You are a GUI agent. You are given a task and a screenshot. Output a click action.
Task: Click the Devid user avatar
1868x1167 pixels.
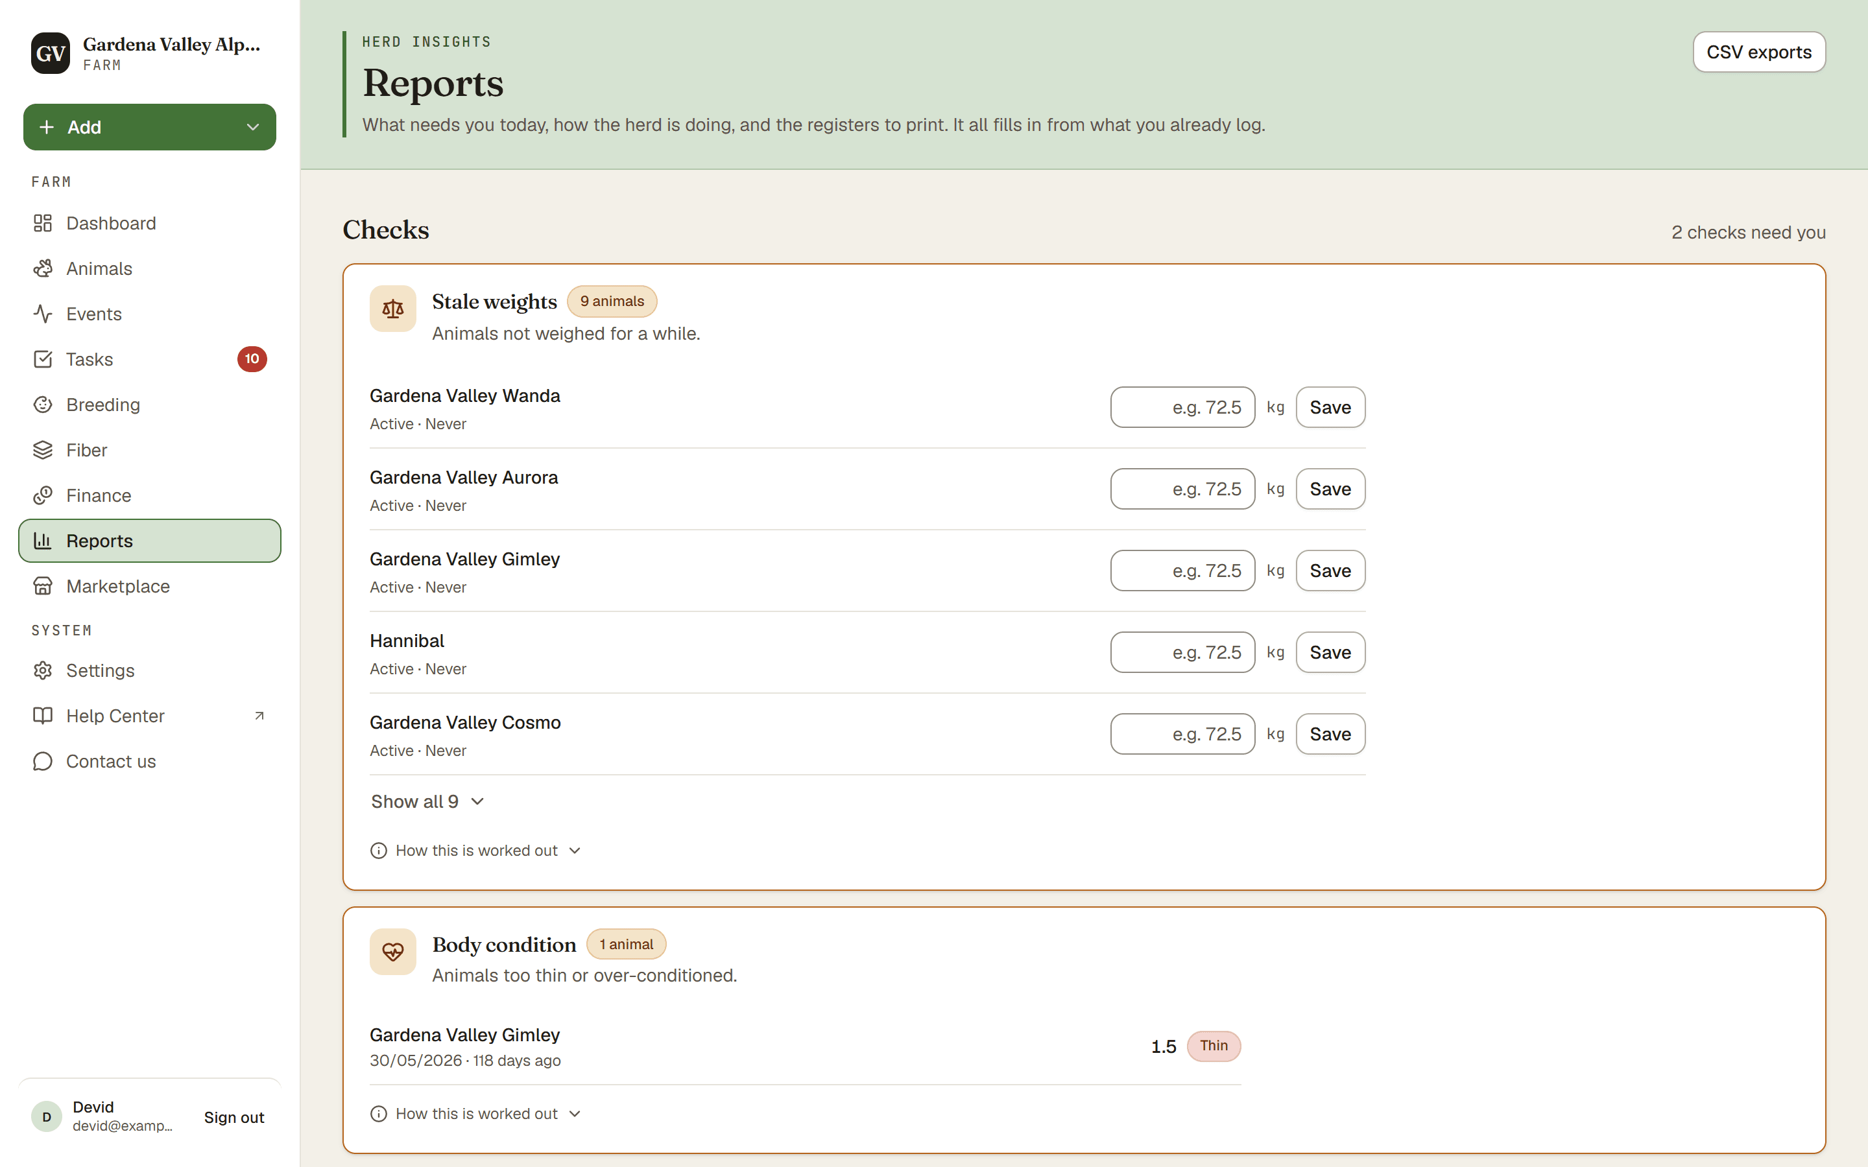click(46, 1117)
